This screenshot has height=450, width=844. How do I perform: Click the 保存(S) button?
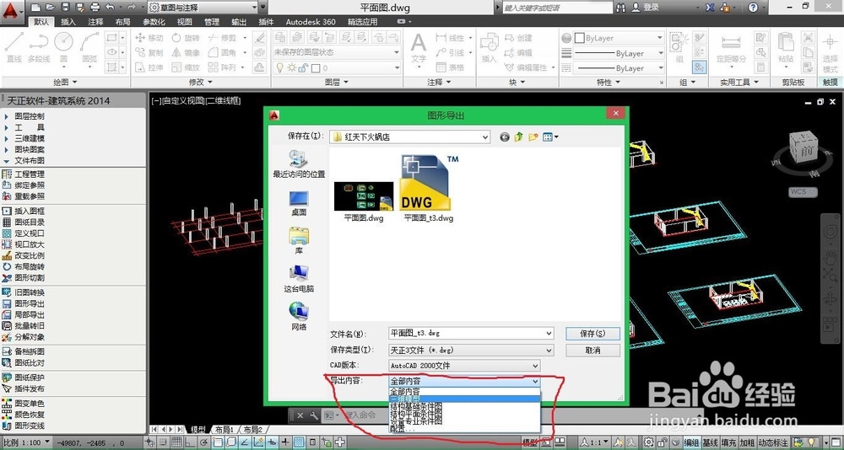click(x=592, y=334)
